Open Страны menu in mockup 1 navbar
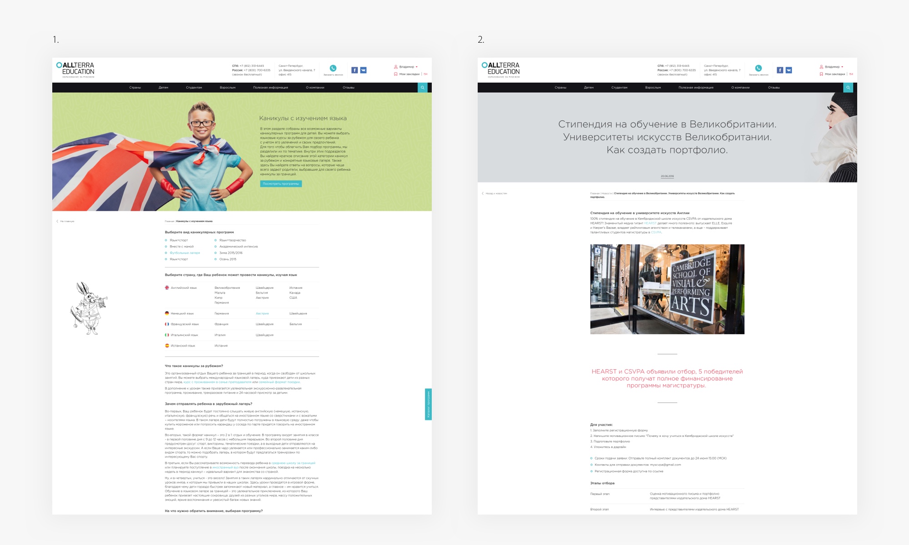Image resolution: width=909 pixels, height=545 pixels. pos(135,88)
